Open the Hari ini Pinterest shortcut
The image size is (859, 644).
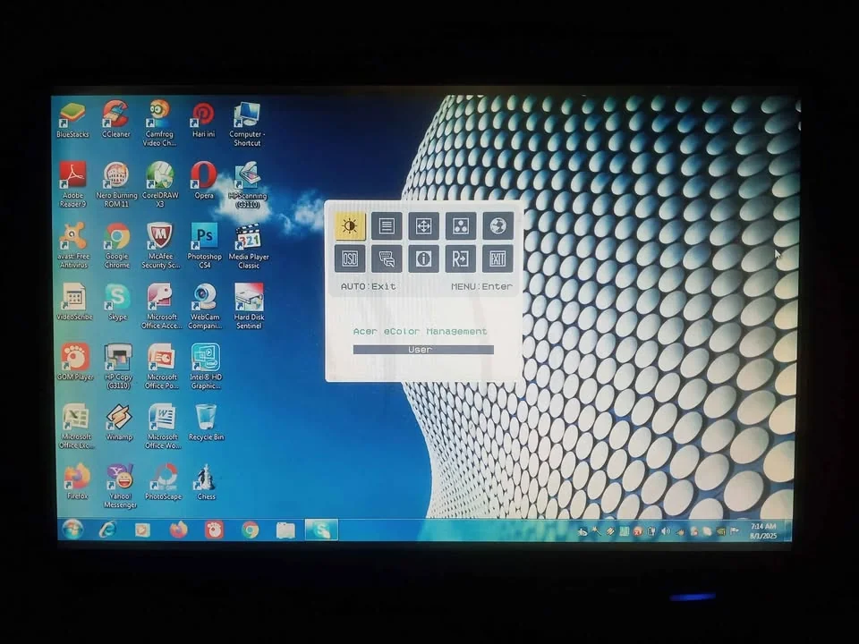click(203, 119)
